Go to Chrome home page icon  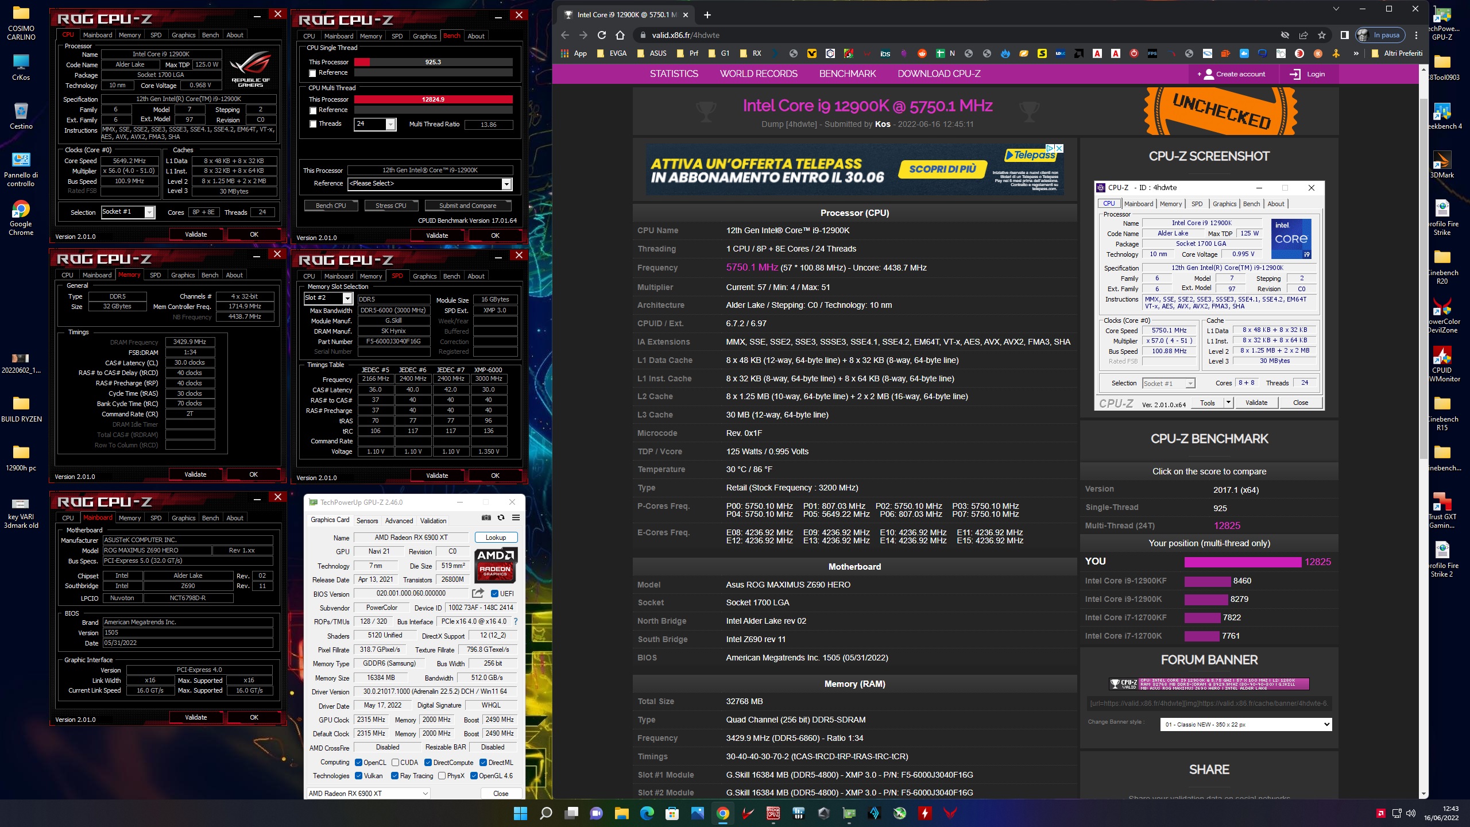tap(620, 35)
